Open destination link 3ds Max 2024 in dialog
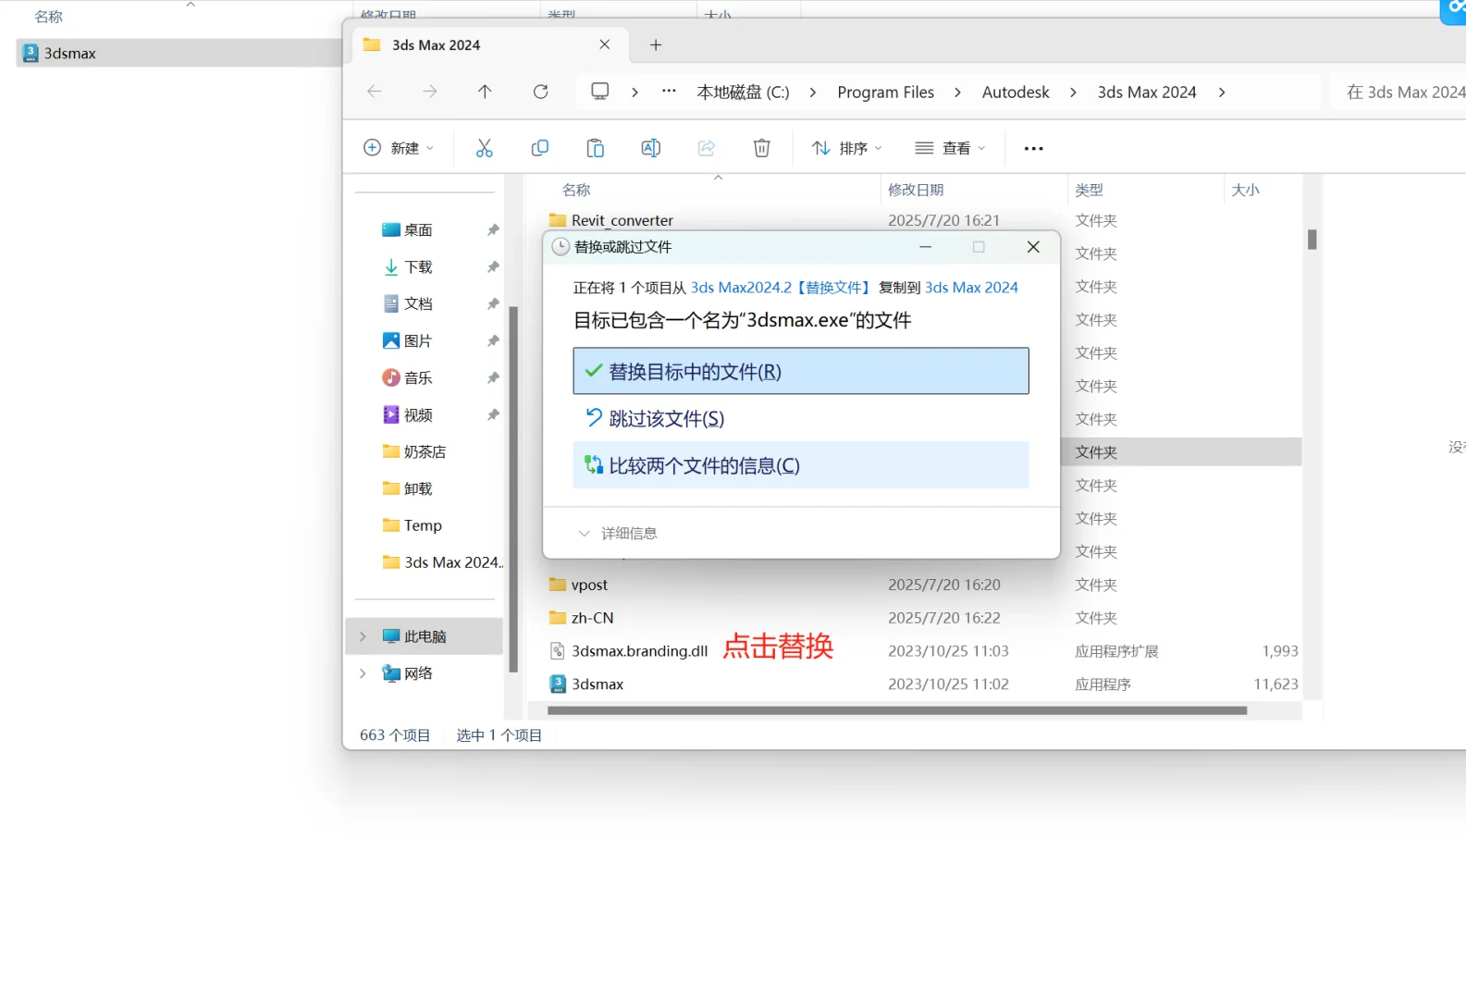Screen dimensions: 1466x999 coord(971,288)
